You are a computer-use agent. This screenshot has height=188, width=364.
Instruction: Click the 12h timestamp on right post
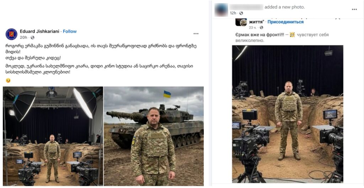233,13
